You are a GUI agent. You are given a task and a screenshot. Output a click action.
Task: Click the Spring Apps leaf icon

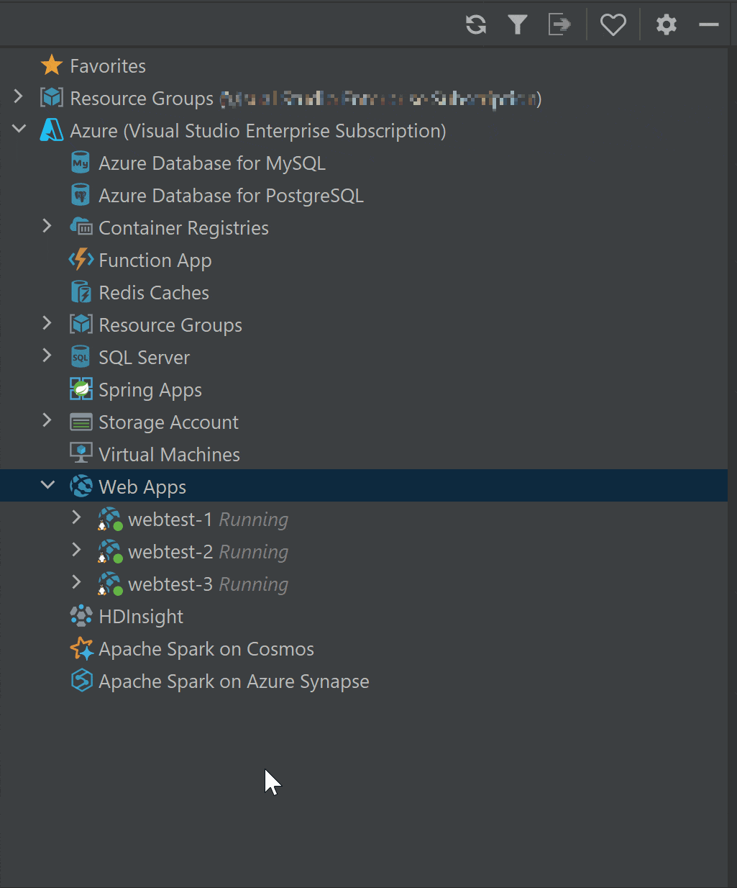pos(81,389)
